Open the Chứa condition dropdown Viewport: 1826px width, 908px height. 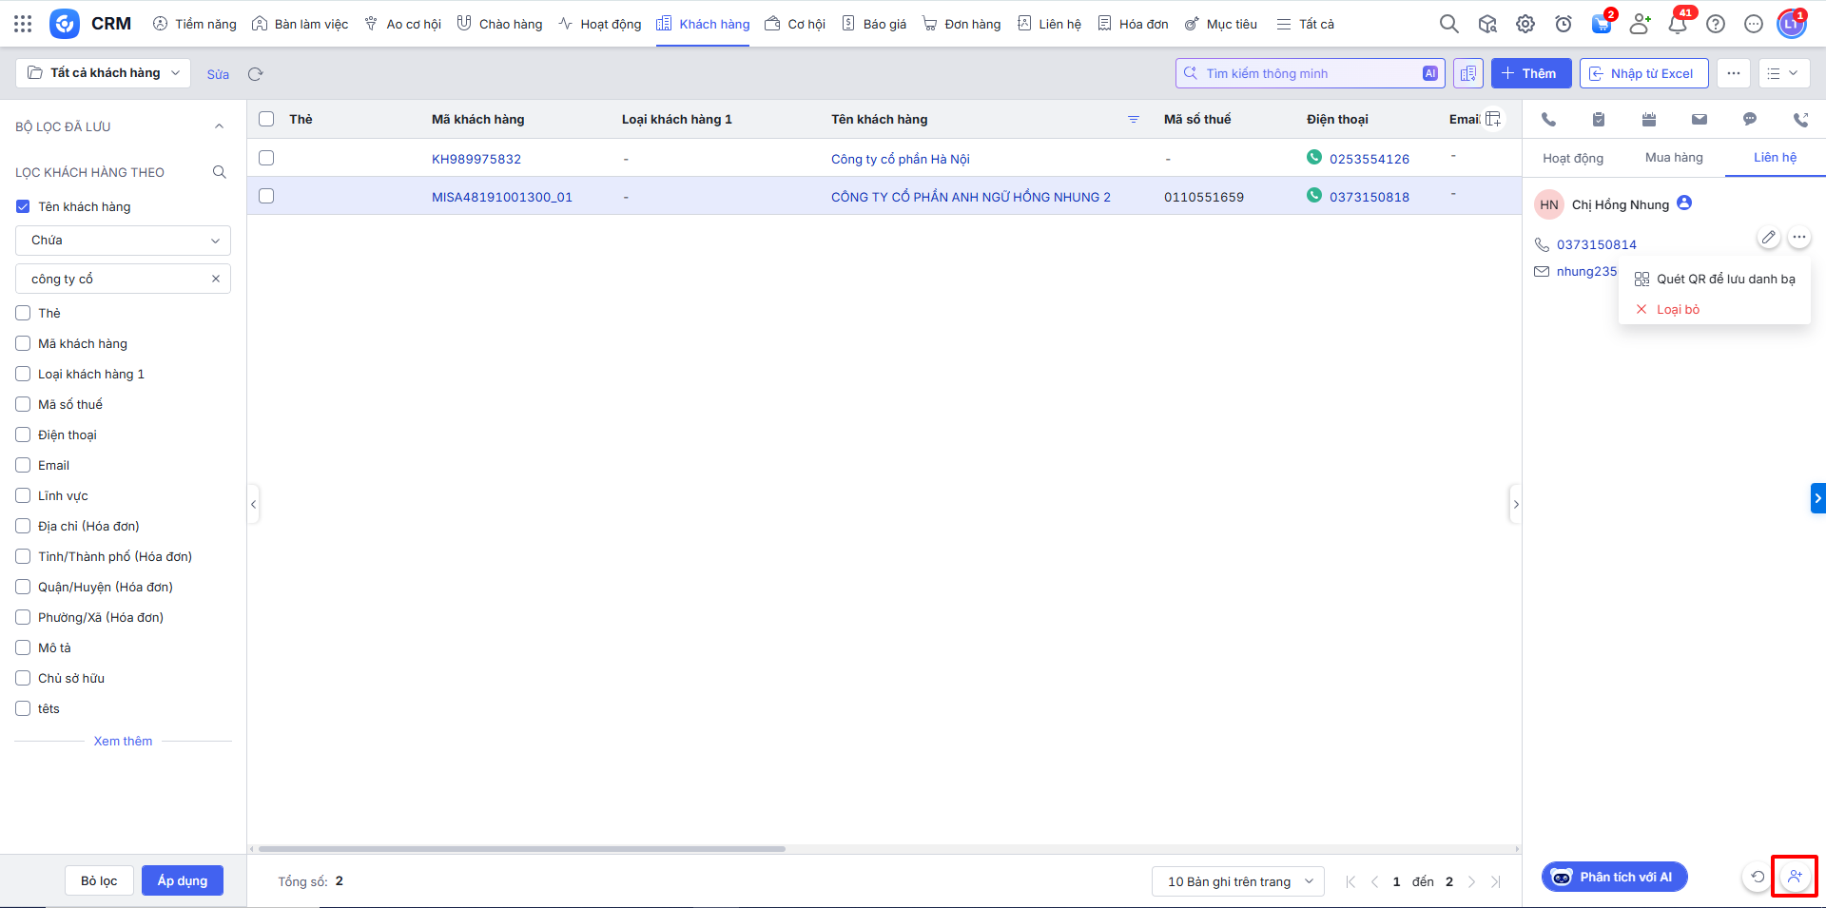pos(123,241)
